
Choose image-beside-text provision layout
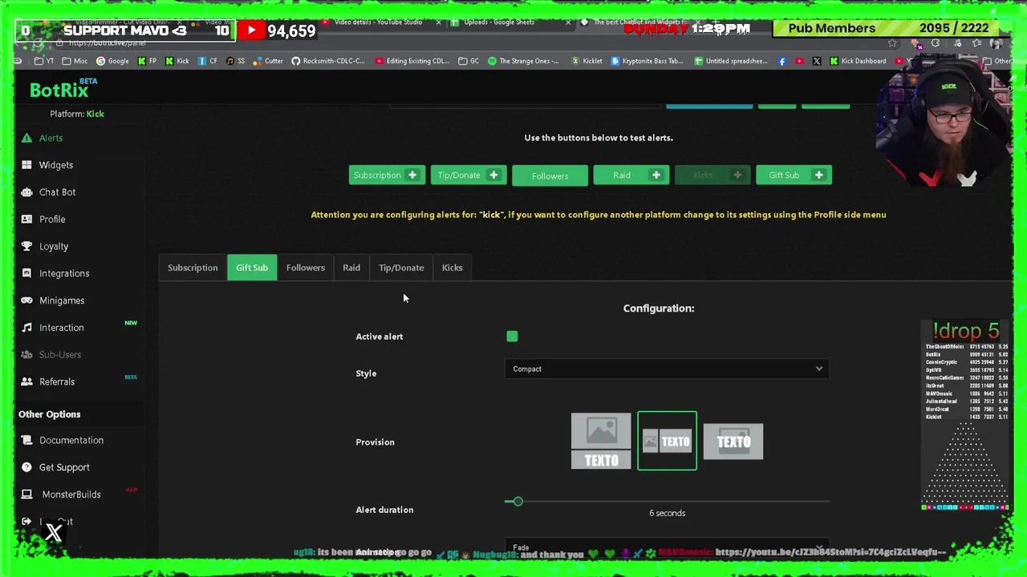(x=667, y=442)
